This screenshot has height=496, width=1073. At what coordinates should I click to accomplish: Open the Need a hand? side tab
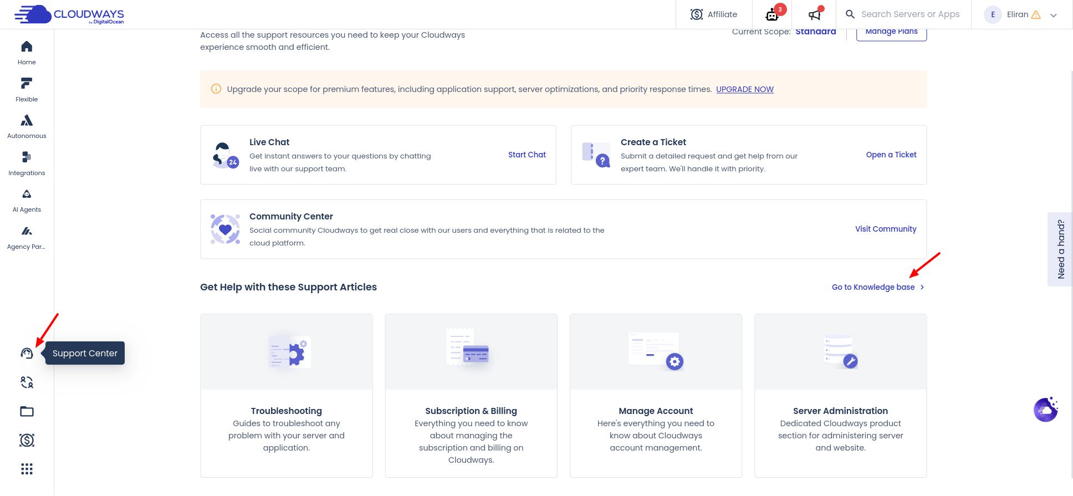pos(1060,249)
